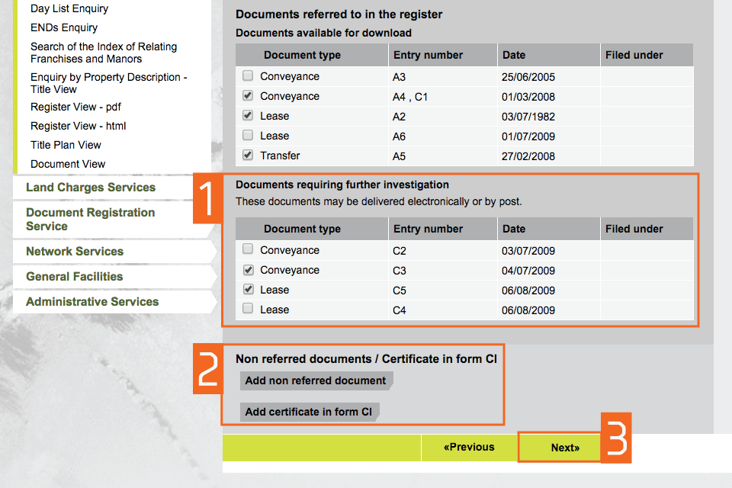Uncheck the Transfer A5 checkbox
The width and height of the screenshot is (732, 488).
pos(248,156)
